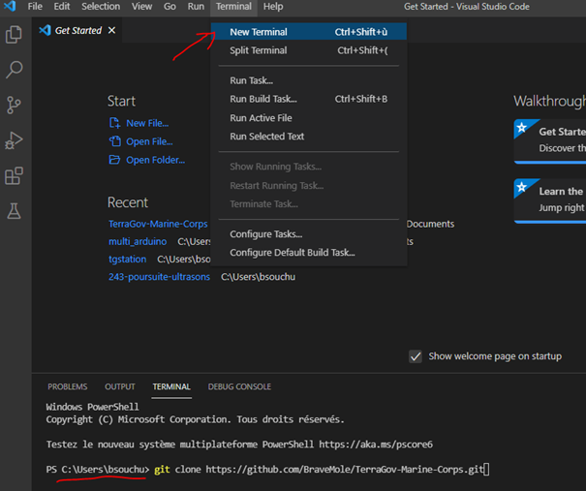This screenshot has width=586, height=491.
Task: Open the Learn the Fundamentals walkthrough card
Action: pyautogui.click(x=550, y=200)
